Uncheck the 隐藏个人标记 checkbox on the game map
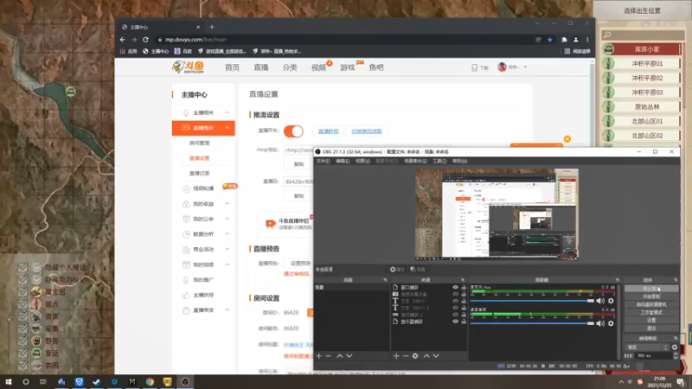The width and height of the screenshot is (692, 389). click(22, 267)
